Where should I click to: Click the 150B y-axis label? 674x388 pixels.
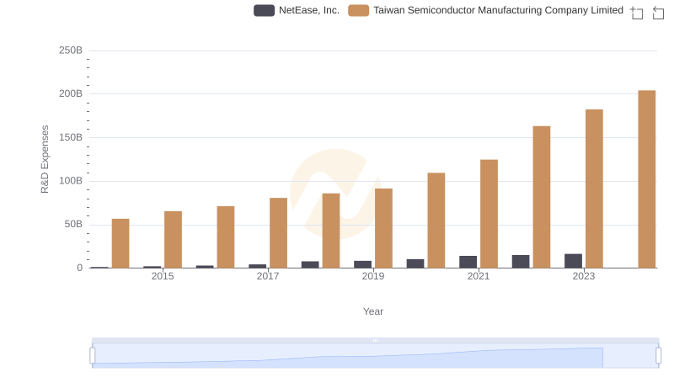tap(71, 137)
